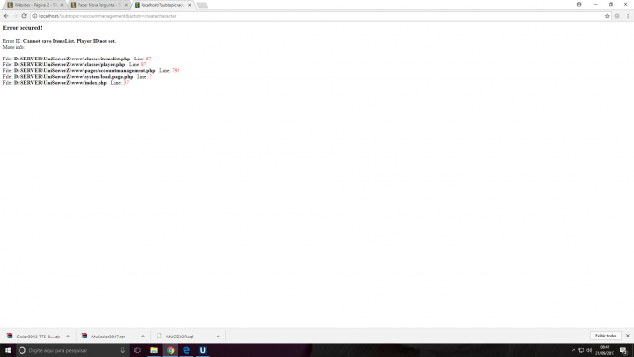Expand options for Gesior2012-TFS zip download
Viewport: 634px width, 357px height.
[68, 336]
